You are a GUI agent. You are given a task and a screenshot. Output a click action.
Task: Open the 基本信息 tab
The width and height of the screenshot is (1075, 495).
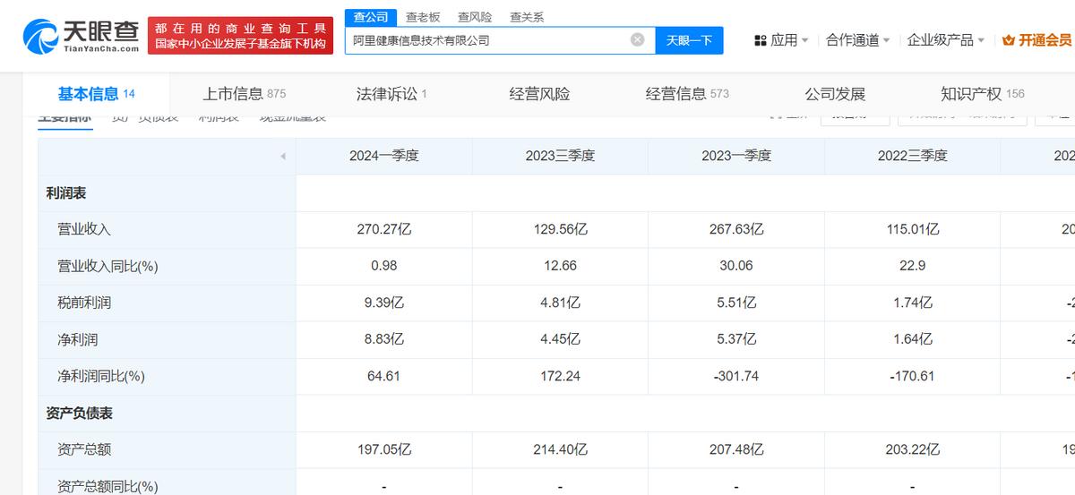(x=96, y=93)
